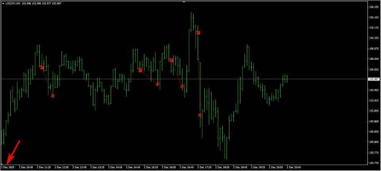Image resolution: width=381 pixels, height=171 pixels.
Task: Select the sell arrow at the 156.135 level
Action: [x=198, y=32]
